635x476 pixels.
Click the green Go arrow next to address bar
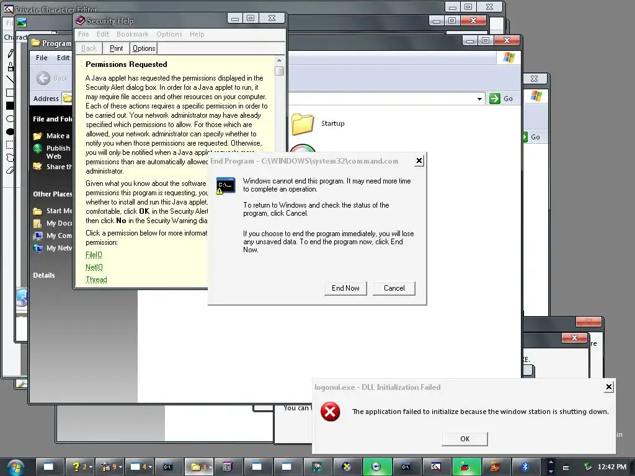click(494, 99)
